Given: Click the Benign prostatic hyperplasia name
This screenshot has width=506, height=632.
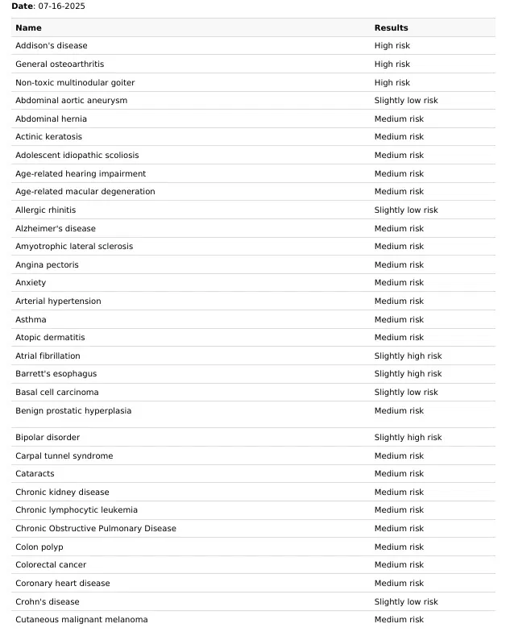Looking at the screenshot, I should tap(73, 411).
